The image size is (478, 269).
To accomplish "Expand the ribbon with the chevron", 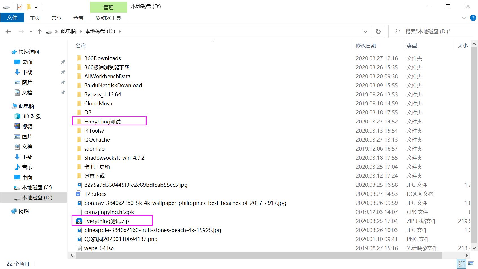I will coord(464,18).
